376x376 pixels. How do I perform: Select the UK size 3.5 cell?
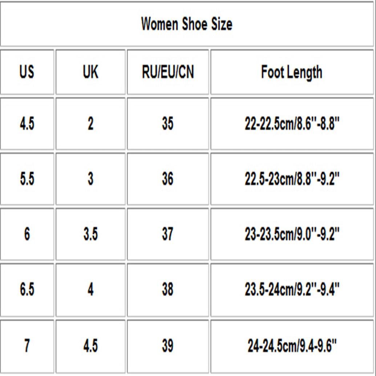(90, 234)
